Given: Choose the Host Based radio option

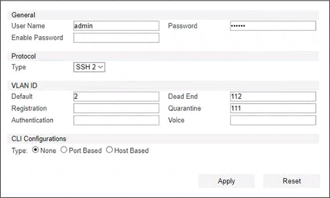Looking at the screenshot, I should [x=109, y=150].
